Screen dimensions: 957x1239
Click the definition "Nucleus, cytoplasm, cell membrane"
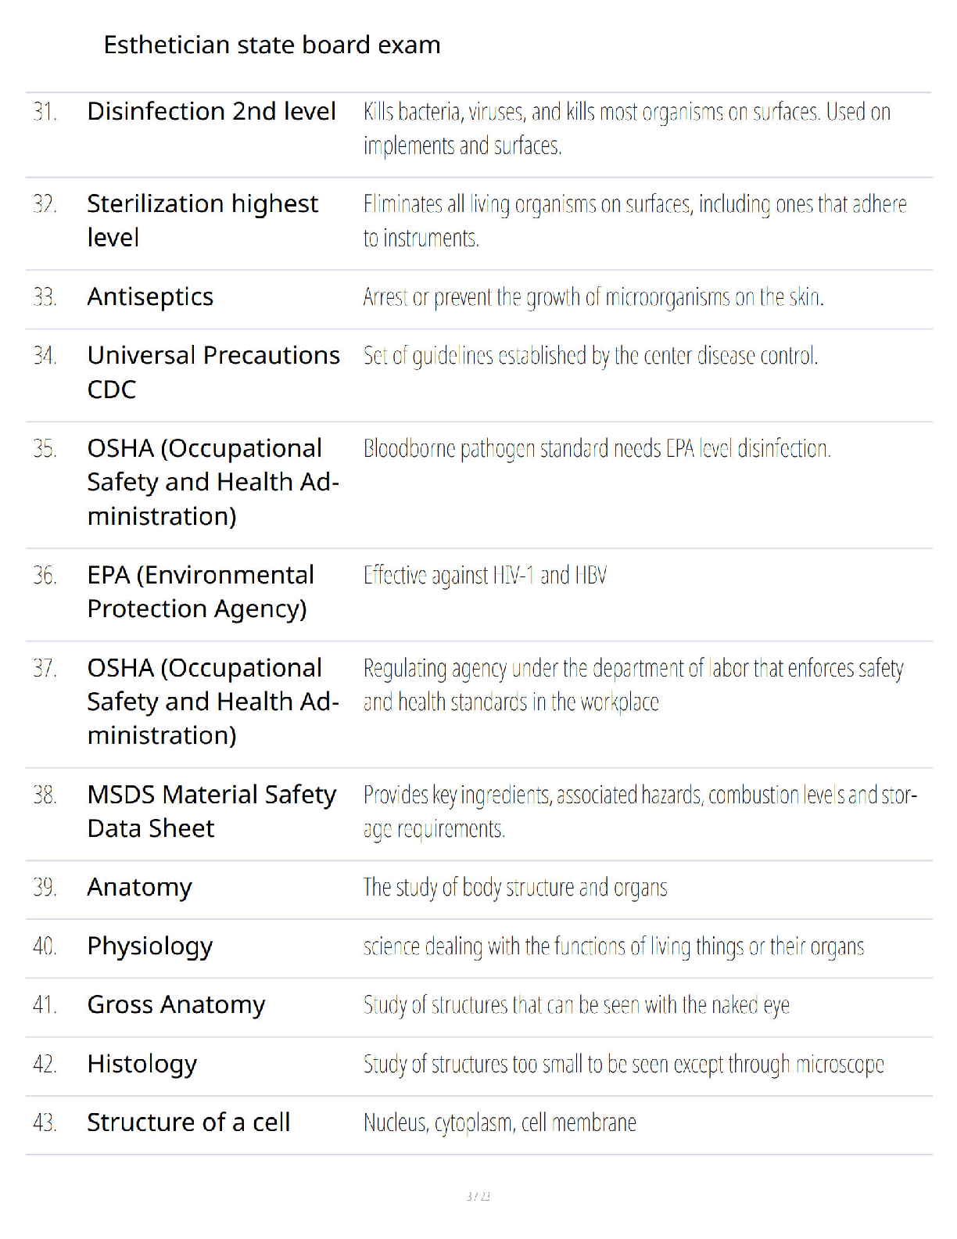(500, 1123)
